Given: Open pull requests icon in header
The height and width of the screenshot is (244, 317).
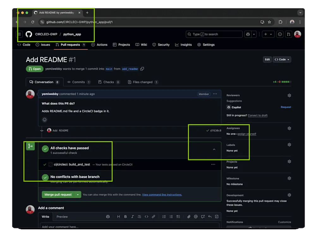Looking at the screenshot, I should click(x=289, y=34).
